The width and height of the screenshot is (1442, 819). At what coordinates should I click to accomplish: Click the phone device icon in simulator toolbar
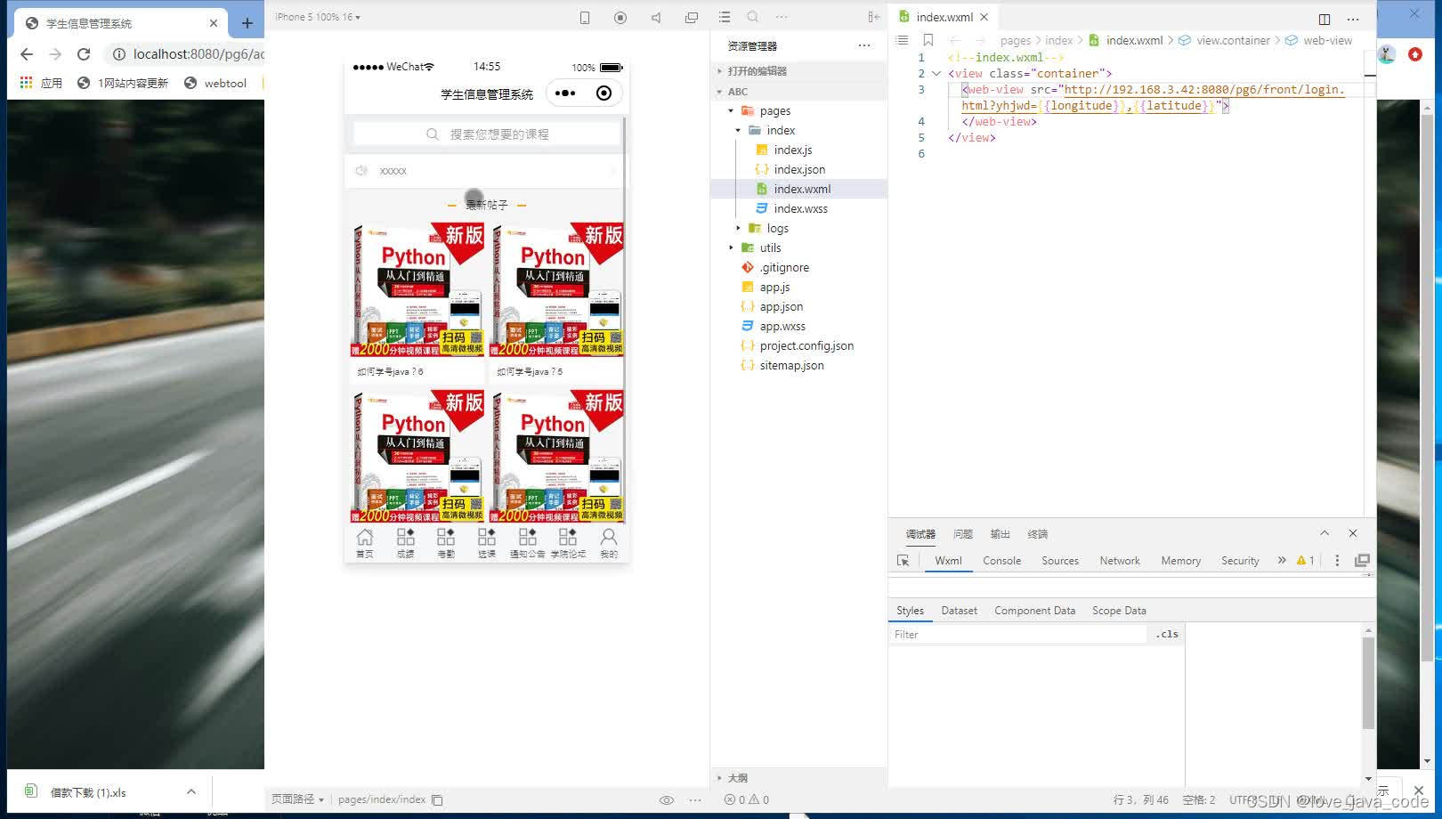585,17
